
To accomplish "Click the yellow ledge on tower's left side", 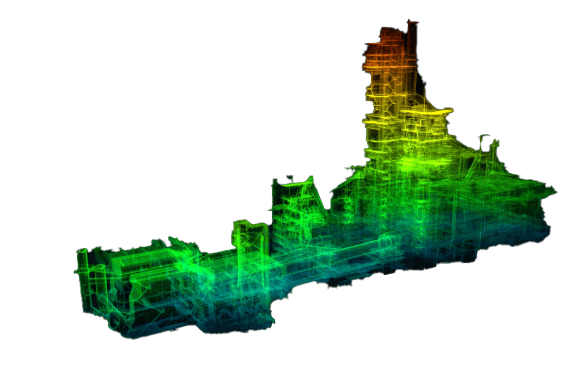I will coord(374,121).
